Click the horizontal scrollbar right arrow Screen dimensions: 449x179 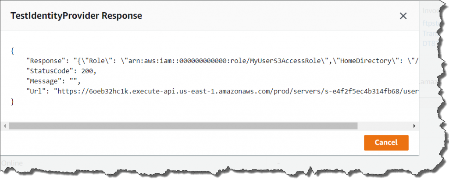(413, 126)
